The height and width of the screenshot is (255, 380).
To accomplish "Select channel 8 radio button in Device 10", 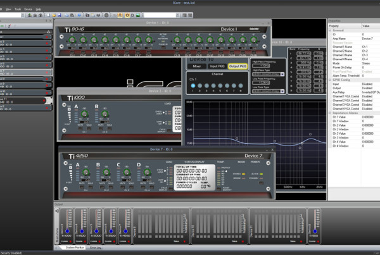I will coord(241,85).
